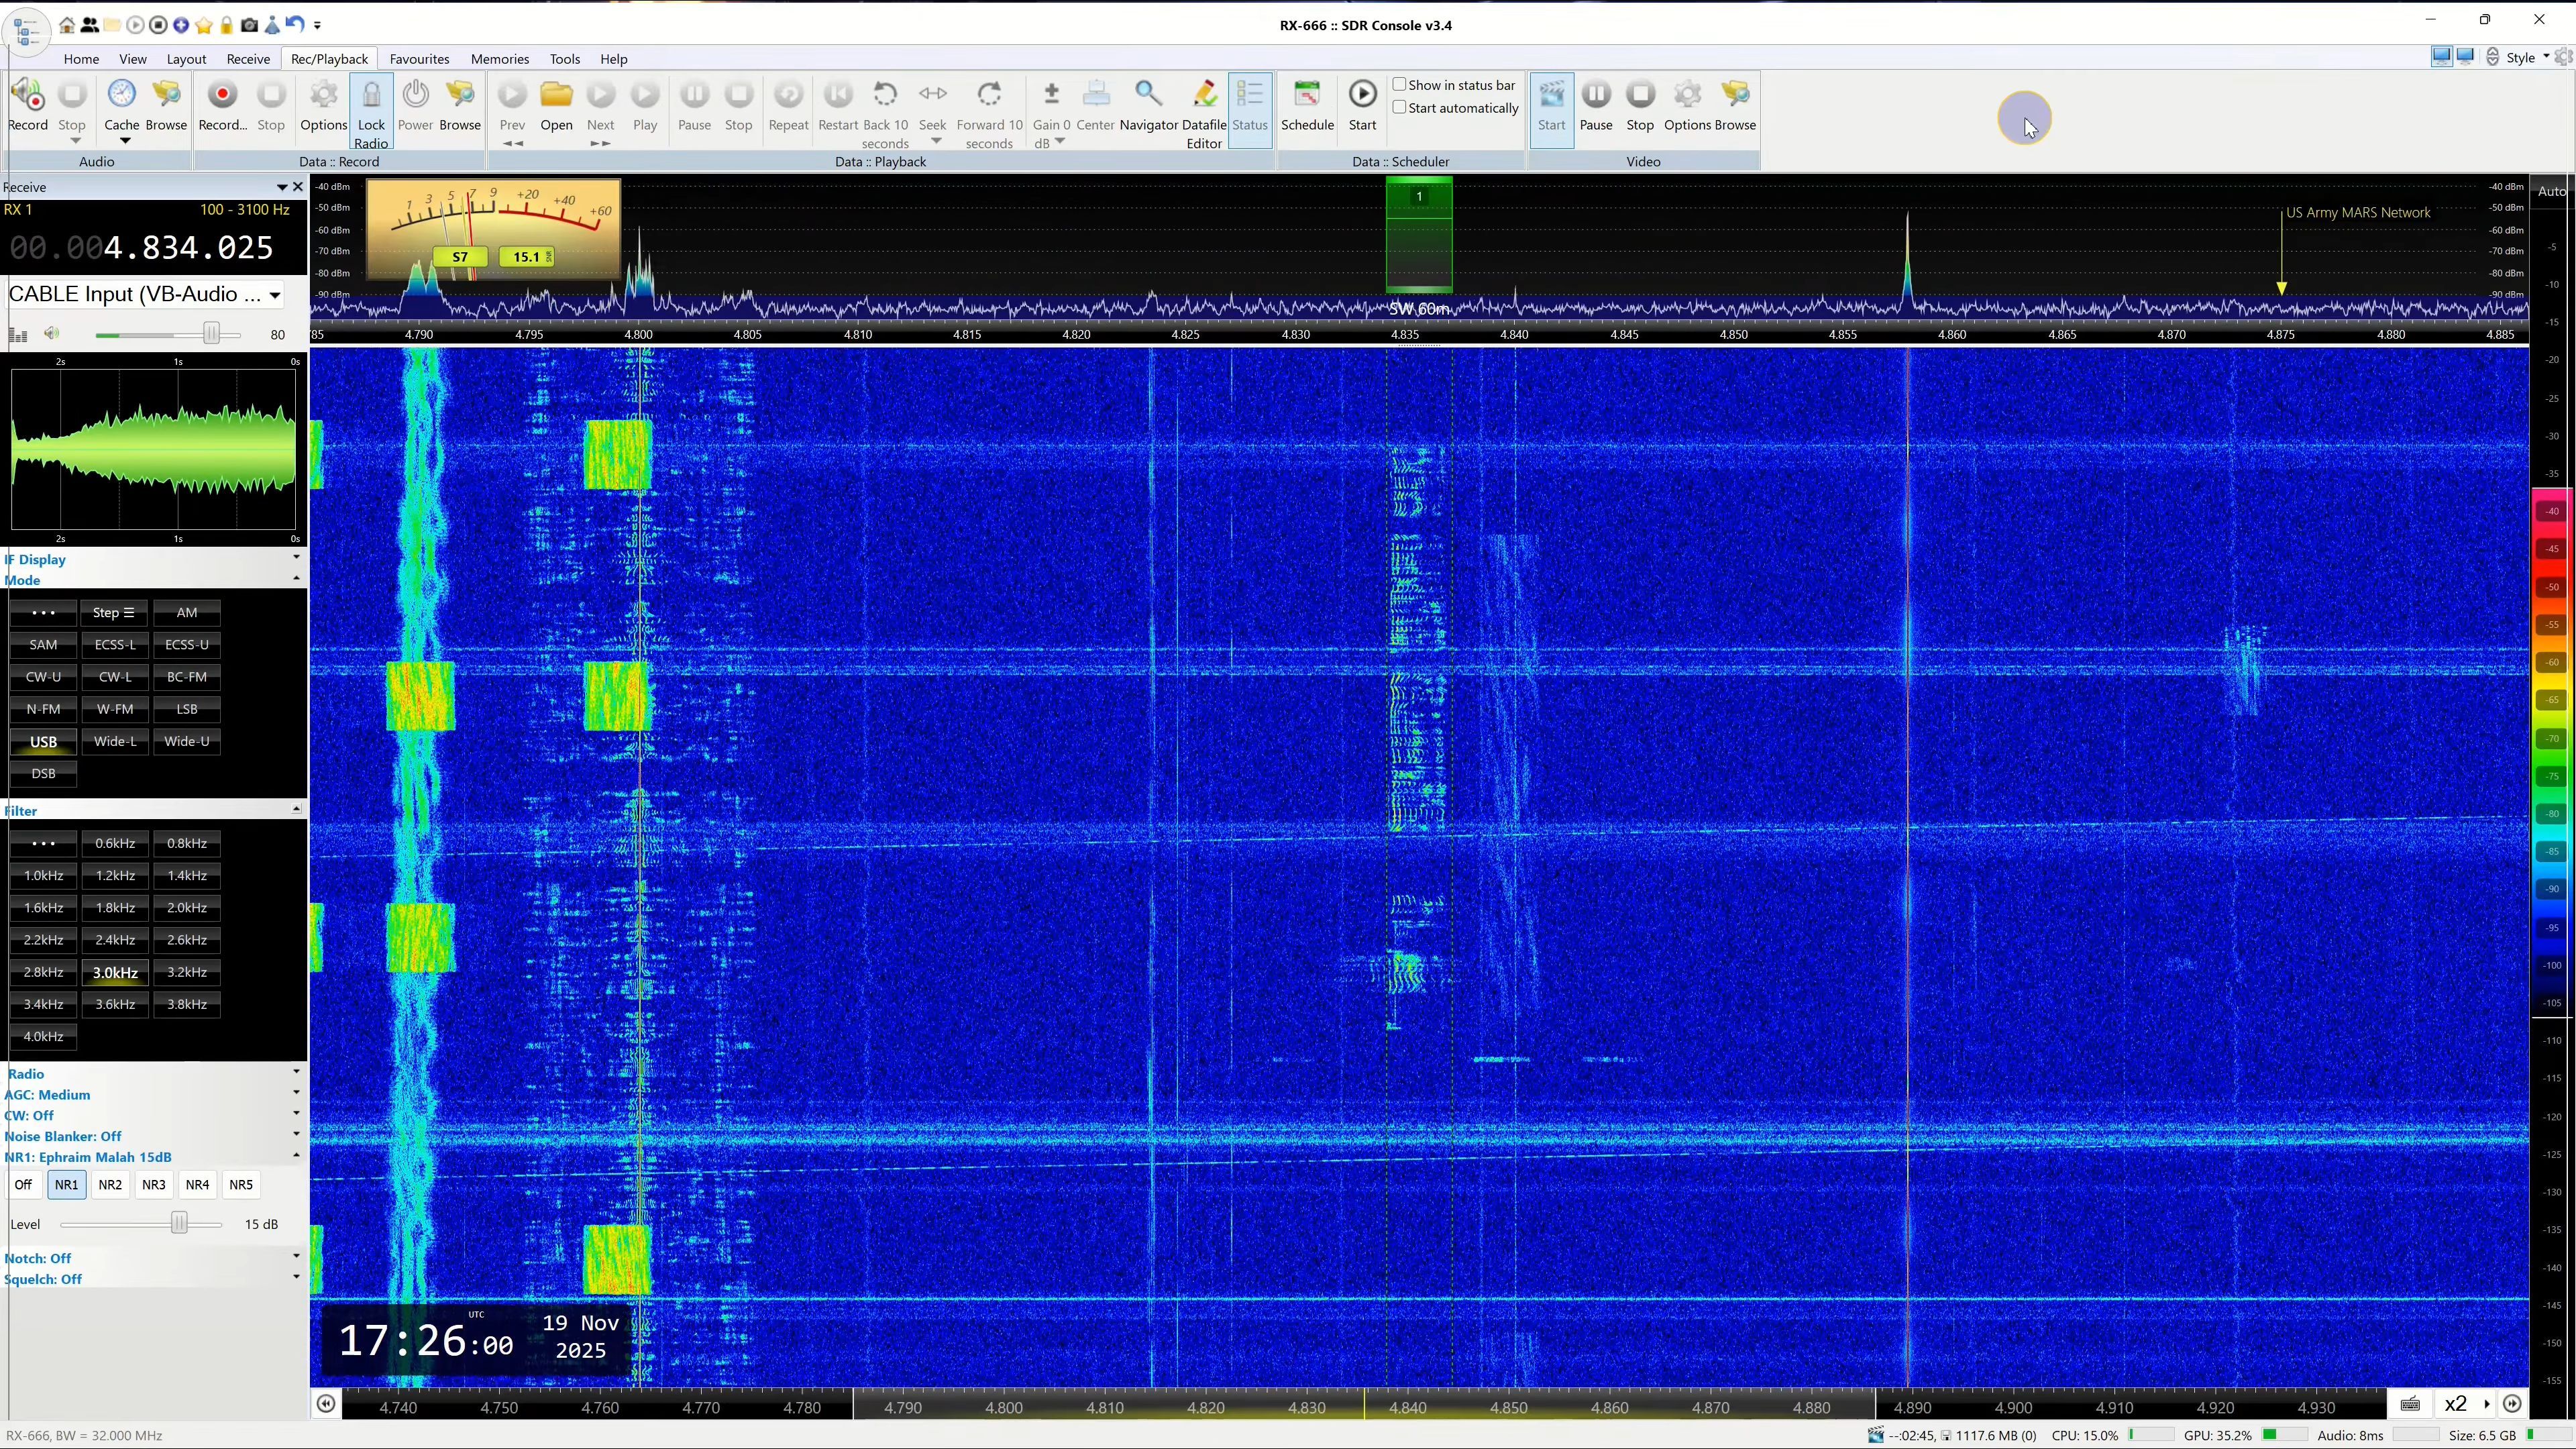Choose the 2.4kHz filter width
2576x1449 pixels.
(115, 940)
